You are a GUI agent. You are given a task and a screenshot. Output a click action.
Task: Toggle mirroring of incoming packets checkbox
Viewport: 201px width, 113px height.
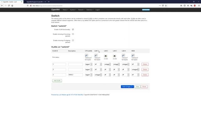[73, 34]
